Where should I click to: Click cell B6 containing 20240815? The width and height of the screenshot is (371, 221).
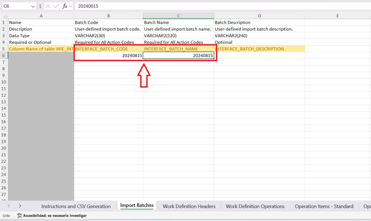[x=108, y=55]
